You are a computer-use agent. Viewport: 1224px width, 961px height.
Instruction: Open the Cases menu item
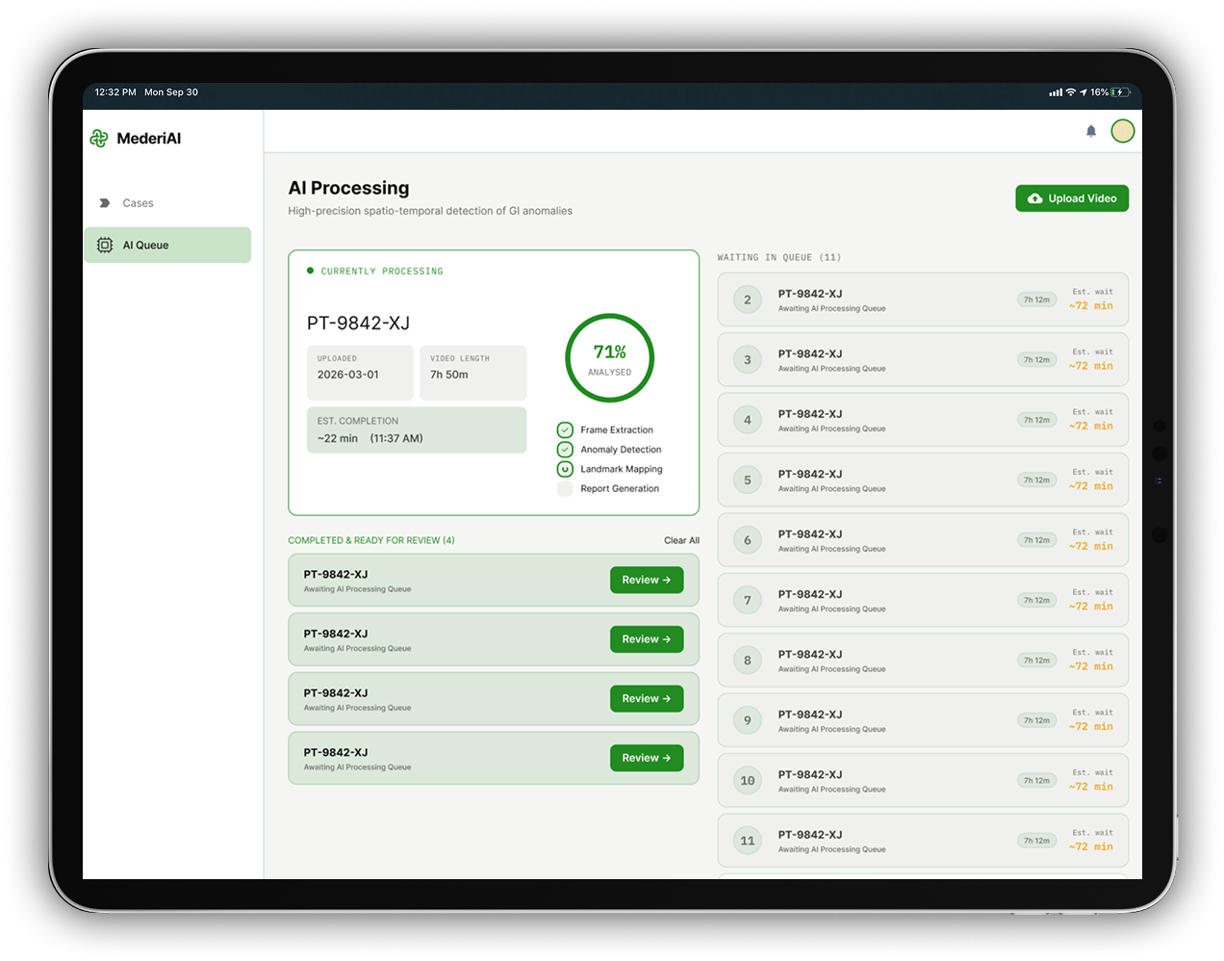pyautogui.click(x=138, y=203)
